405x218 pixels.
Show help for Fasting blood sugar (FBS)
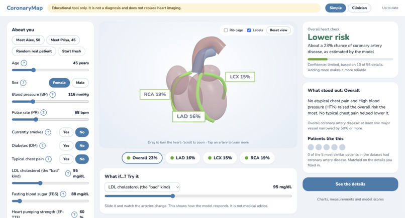pos(63,194)
